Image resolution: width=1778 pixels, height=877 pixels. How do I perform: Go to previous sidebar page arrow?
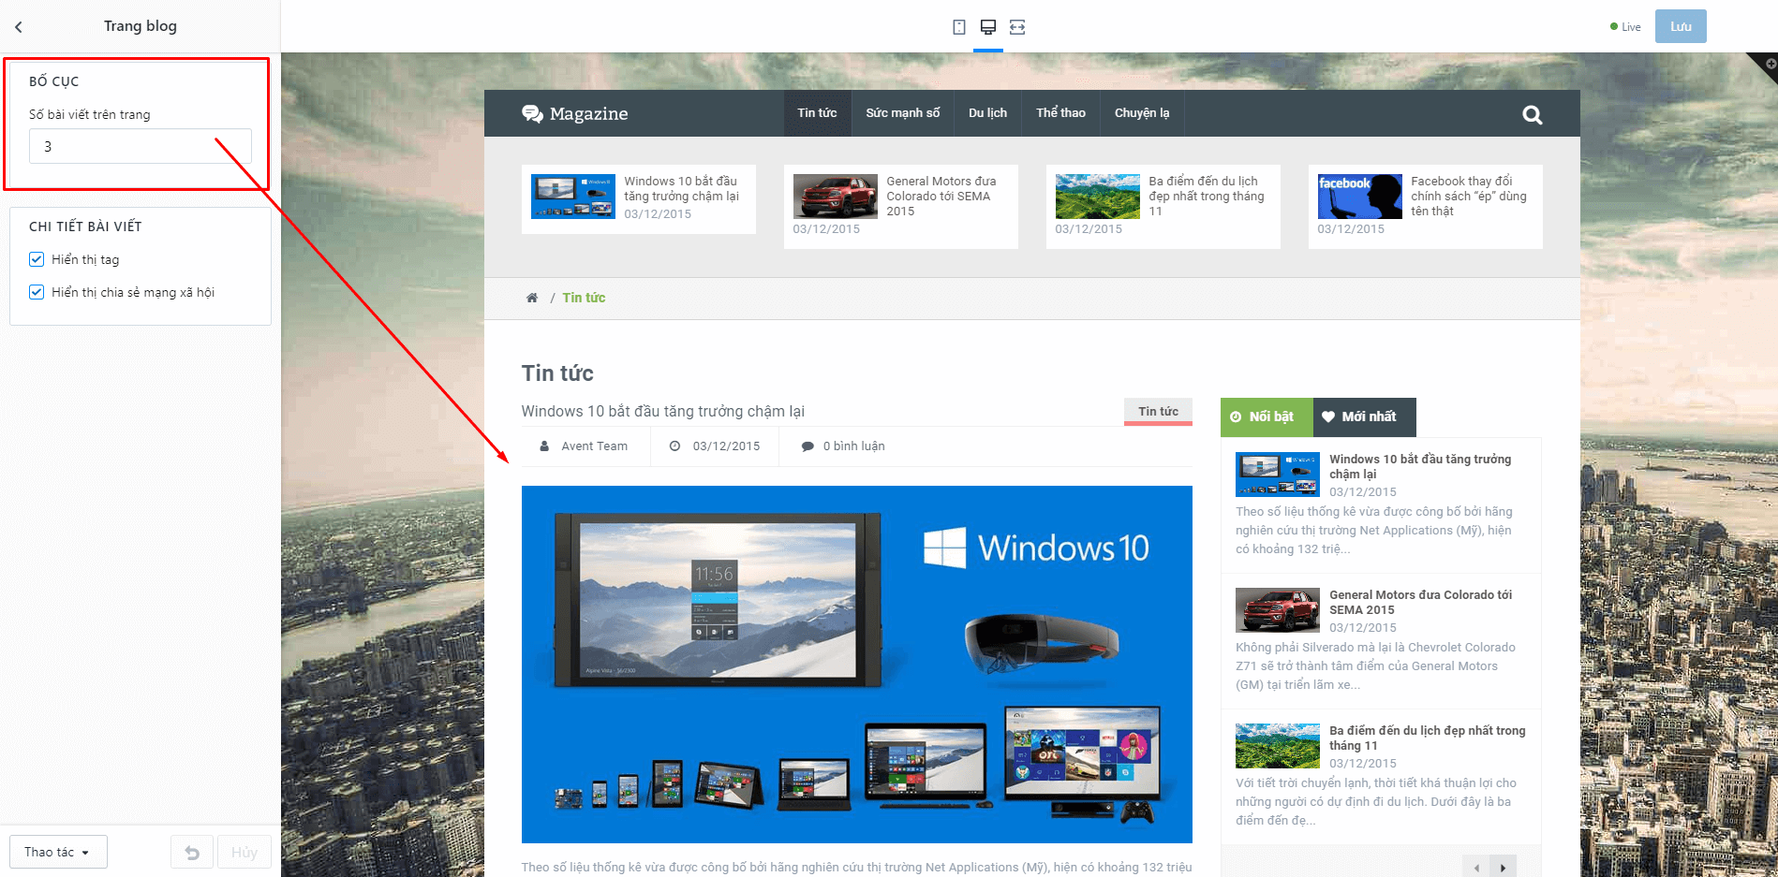pos(1476,868)
